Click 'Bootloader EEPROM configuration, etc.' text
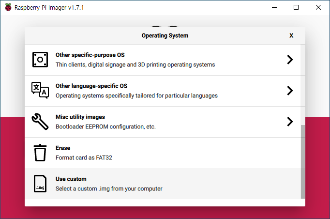 tap(105, 126)
